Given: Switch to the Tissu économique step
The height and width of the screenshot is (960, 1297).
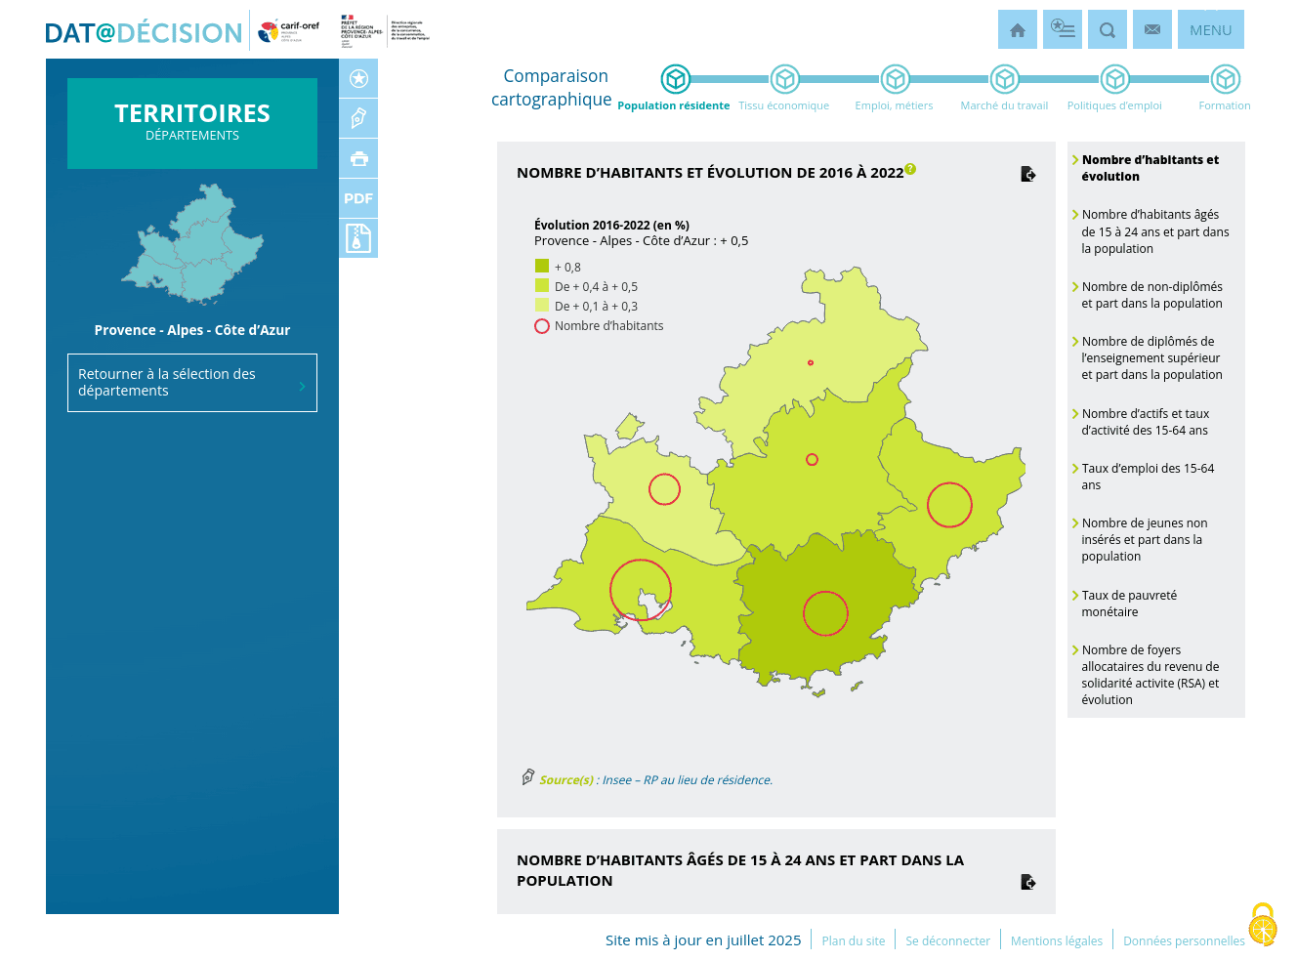Looking at the screenshot, I should 784,79.
